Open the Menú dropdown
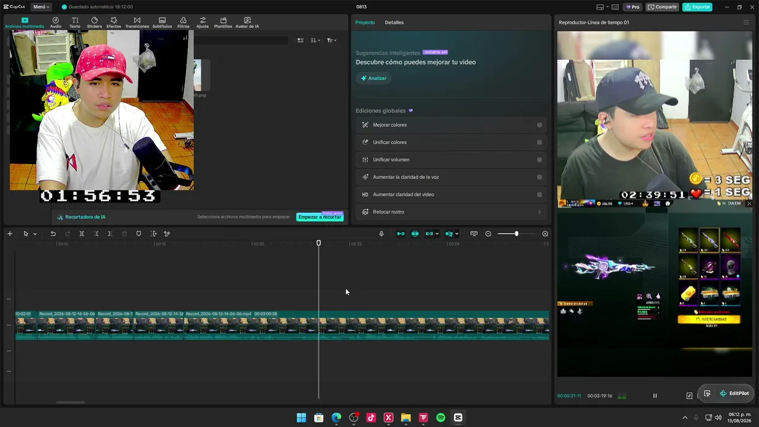This screenshot has height=427, width=759. [x=41, y=7]
